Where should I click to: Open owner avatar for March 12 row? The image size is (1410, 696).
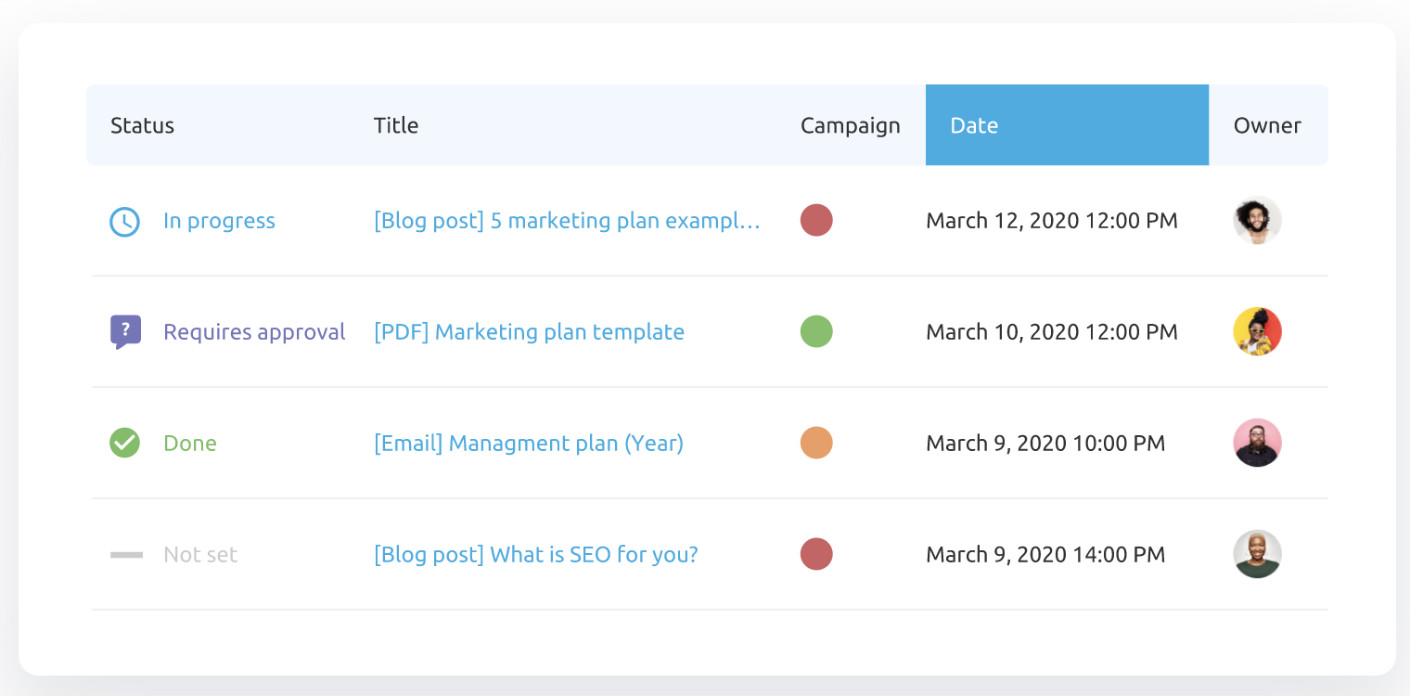[1257, 221]
